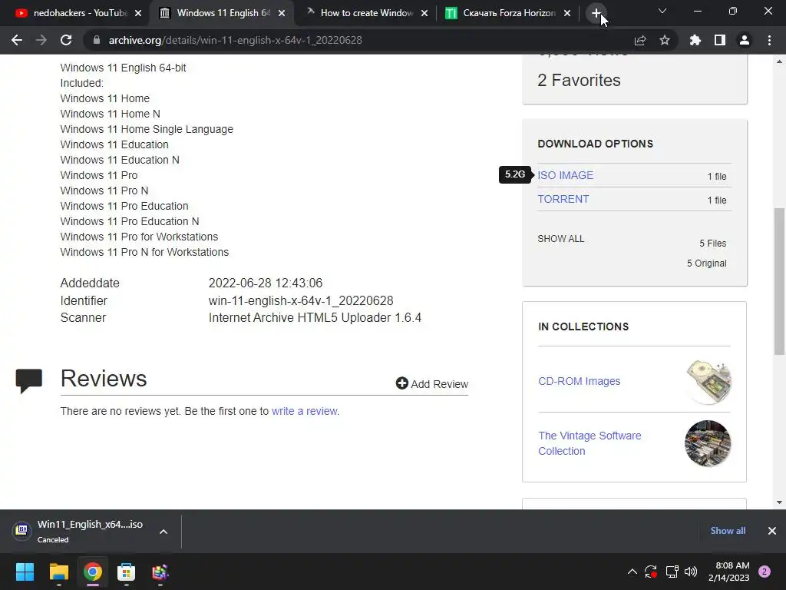
Task: Open File Explorer from taskbar
Action: coord(58,572)
